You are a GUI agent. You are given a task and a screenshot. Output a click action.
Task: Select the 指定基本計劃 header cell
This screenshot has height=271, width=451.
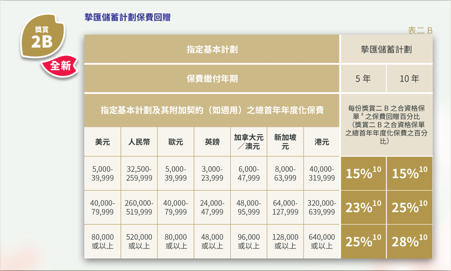[x=212, y=49]
